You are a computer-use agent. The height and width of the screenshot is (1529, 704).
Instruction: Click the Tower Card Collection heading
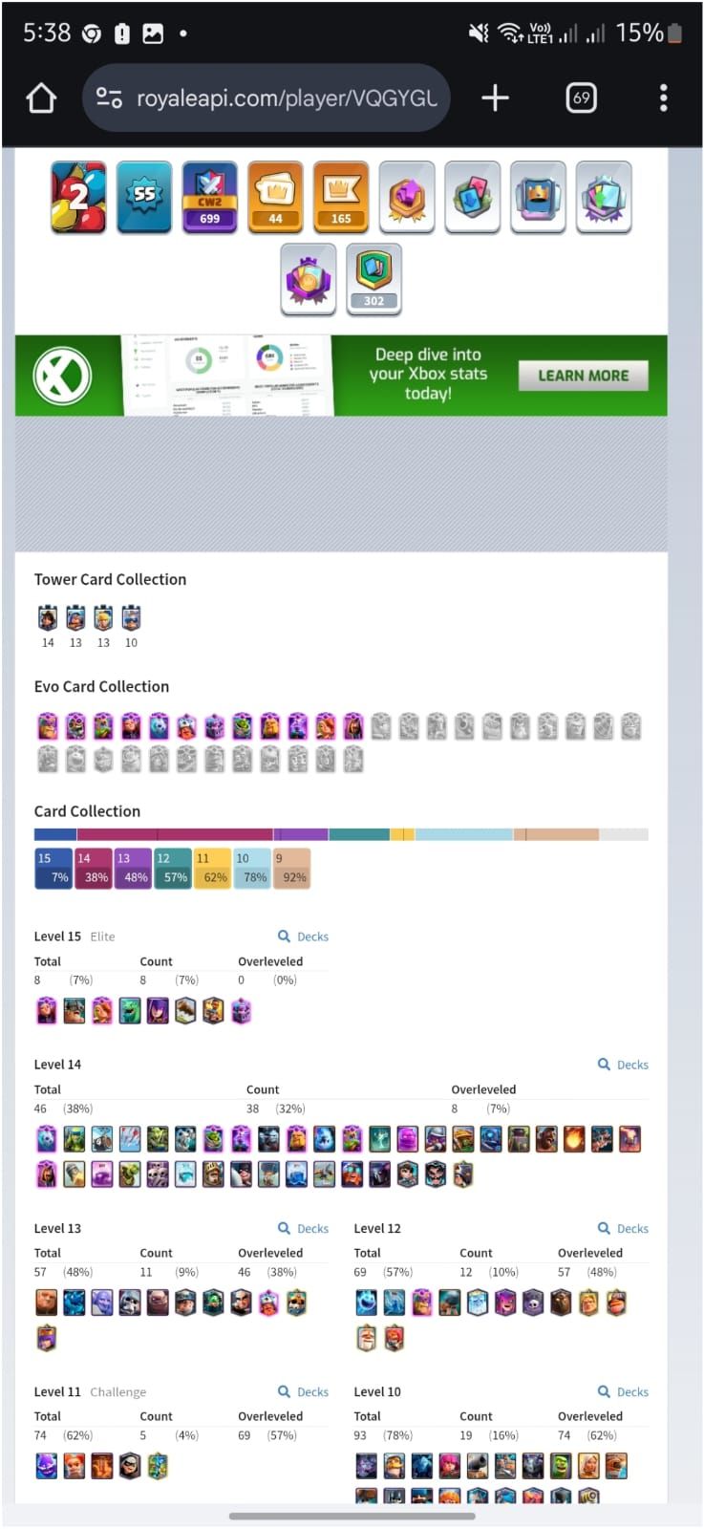(110, 579)
